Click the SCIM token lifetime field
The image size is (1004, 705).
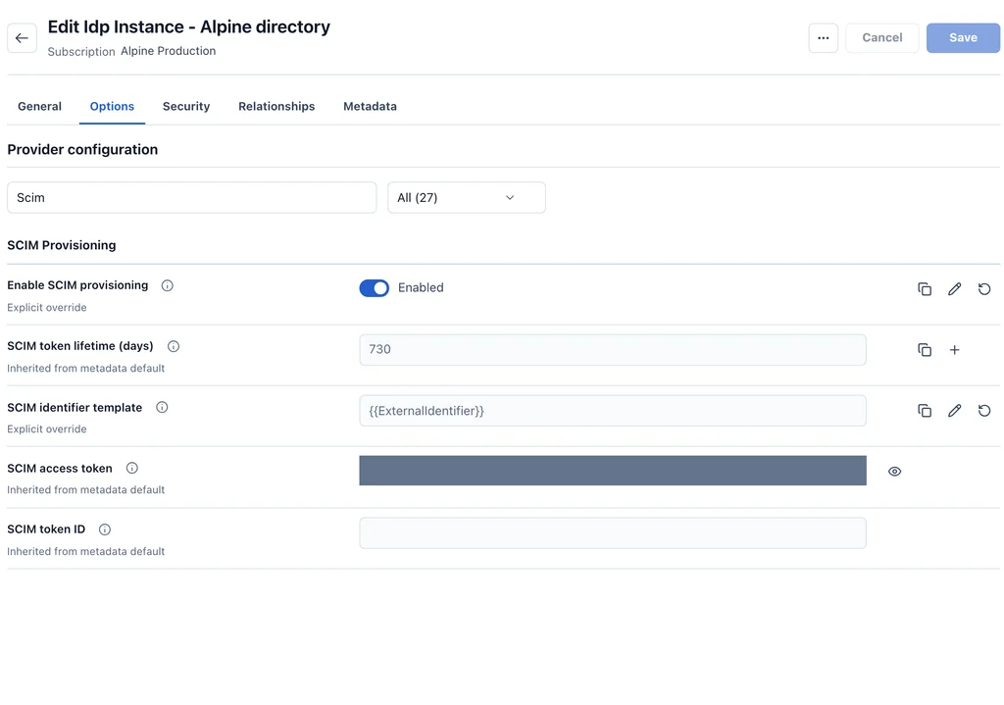coord(613,350)
